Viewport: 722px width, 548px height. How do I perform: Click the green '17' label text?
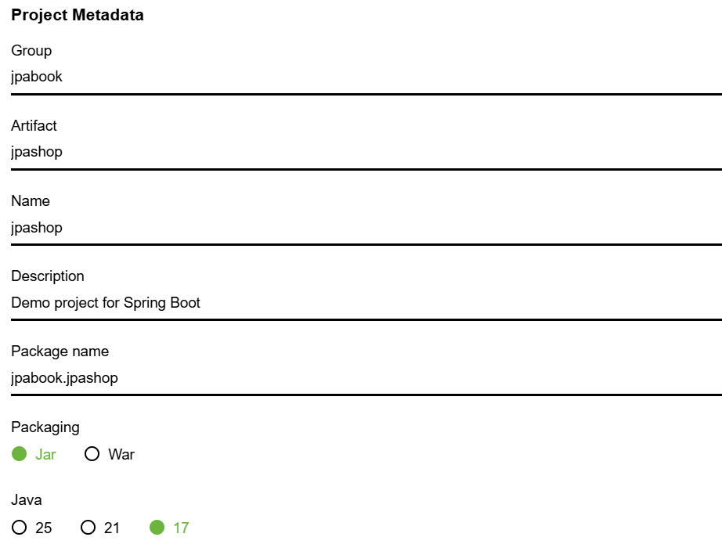tap(181, 528)
